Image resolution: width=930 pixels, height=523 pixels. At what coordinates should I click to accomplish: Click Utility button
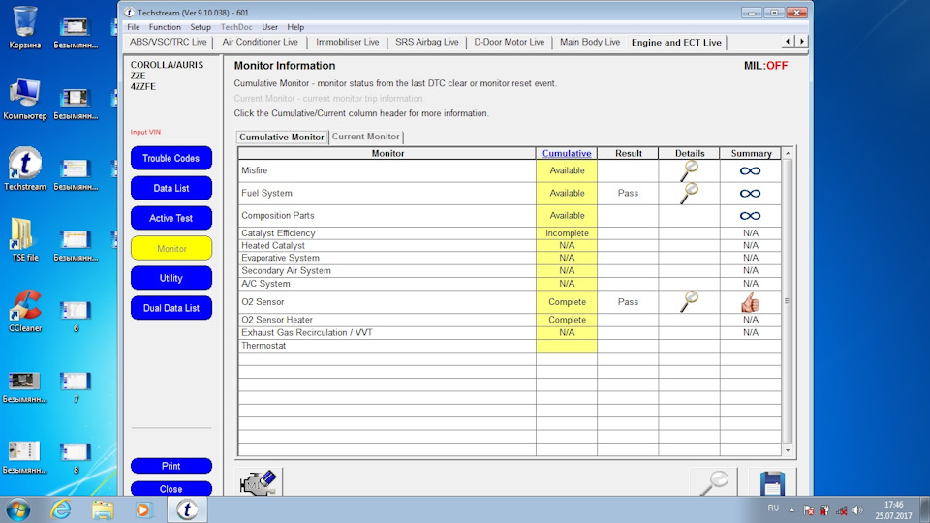coord(170,278)
